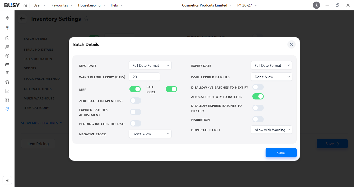Click Orders label
Image resolution: width=354 pixels, height=187 pixels.
[30, 68]
